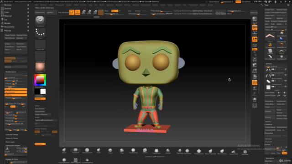Select the Move brush
This screenshot has height=164, width=292.
(64, 151)
